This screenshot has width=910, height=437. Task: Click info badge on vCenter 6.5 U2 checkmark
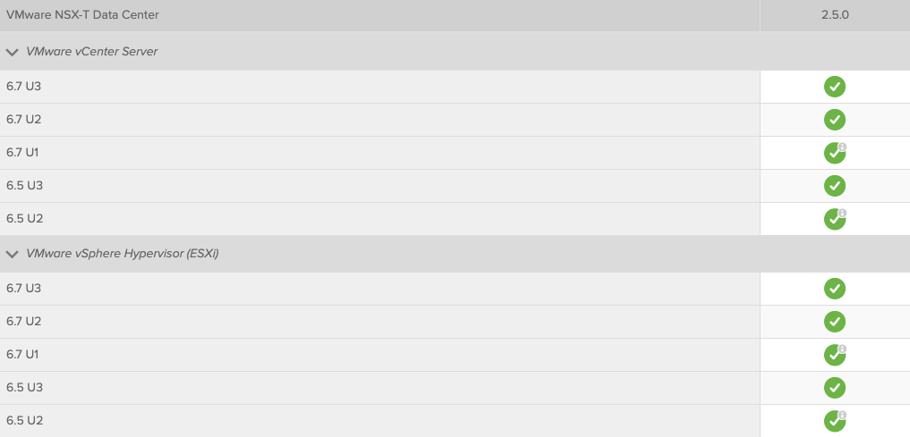point(842,214)
